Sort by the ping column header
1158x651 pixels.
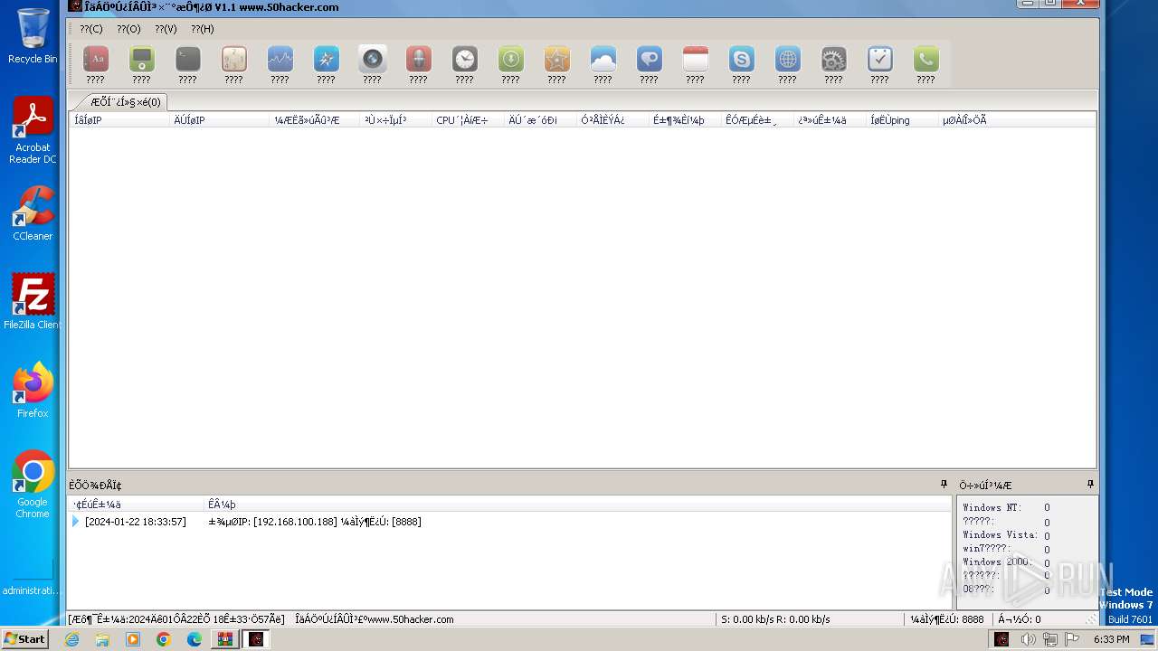[x=902, y=120]
